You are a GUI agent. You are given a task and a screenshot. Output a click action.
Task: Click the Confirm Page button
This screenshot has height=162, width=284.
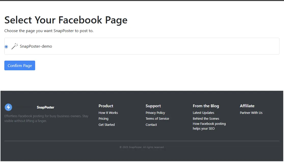pos(20,65)
